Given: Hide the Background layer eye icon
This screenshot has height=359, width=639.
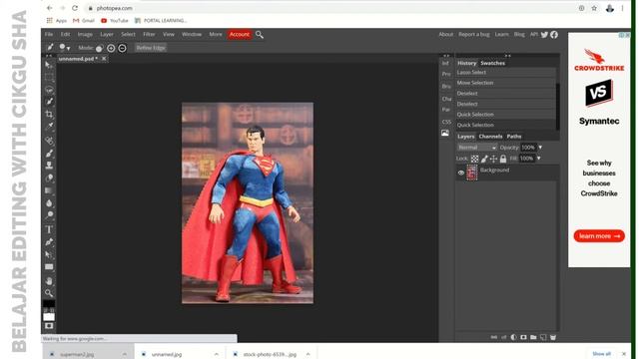Looking at the screenshot, I should [461, 173].
